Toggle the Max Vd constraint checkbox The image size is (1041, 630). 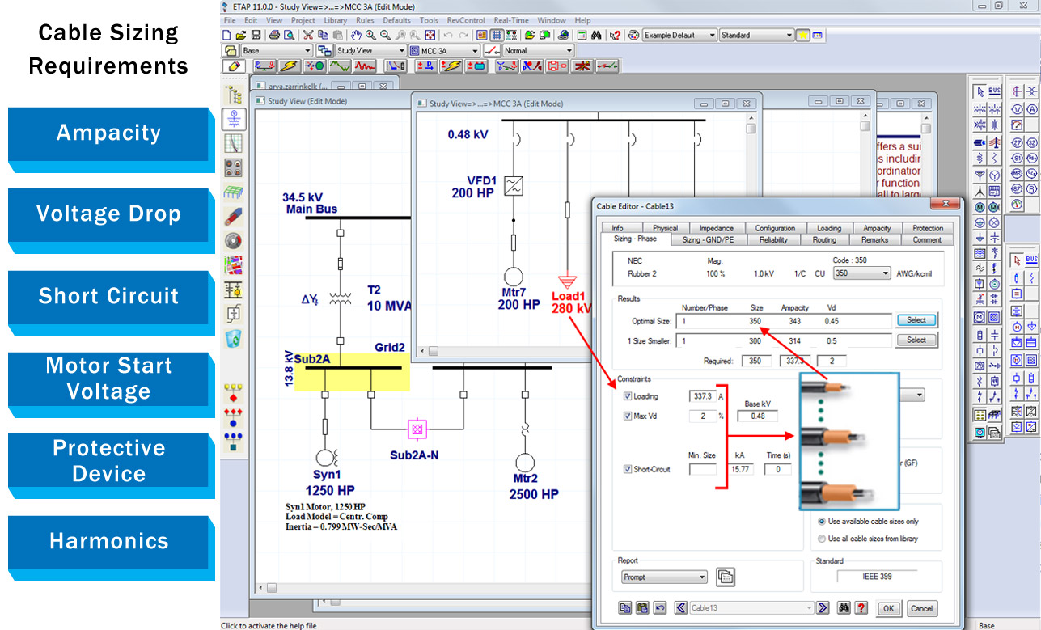[628, 416]
